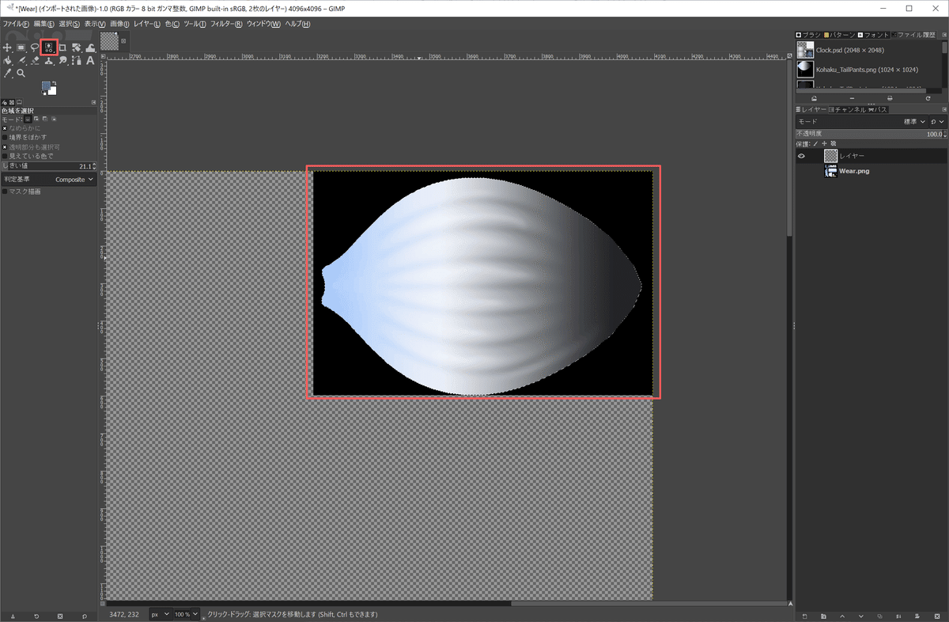Open the layers dock tab configuration menu
This screenshot has width=949, height=622.
943,109
